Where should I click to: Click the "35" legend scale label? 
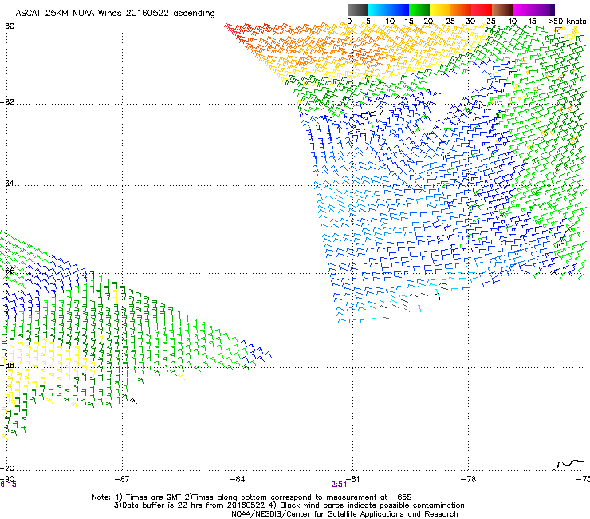pos(491,22)
